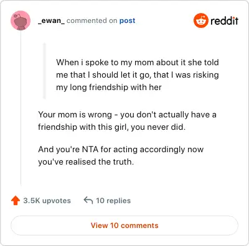The width and height of the screenshot is (249, 246).
Task: Click the 3.5K upvotes count
Action: [47, 201]
